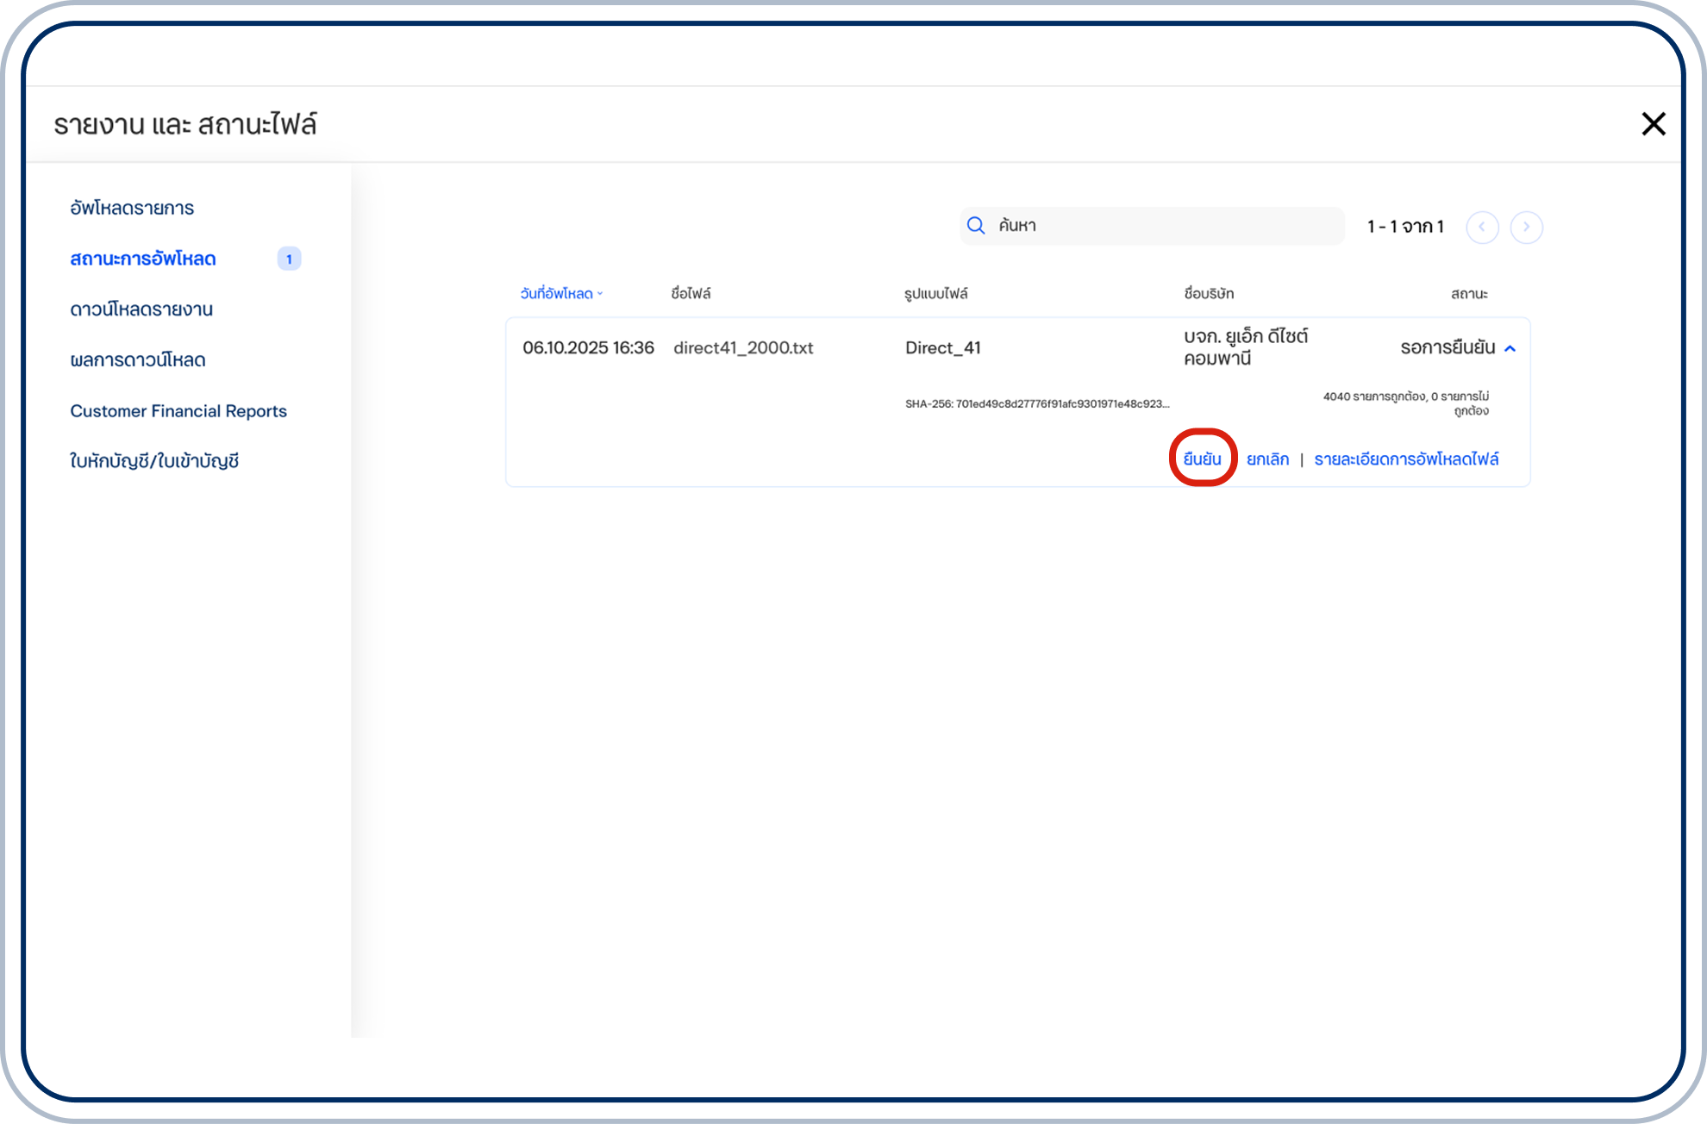Image resolution: width=1707 pixels, height=1124 pixels.
Task: Open อัพโหลดรายการ menu item
Action: click(132, 208)
